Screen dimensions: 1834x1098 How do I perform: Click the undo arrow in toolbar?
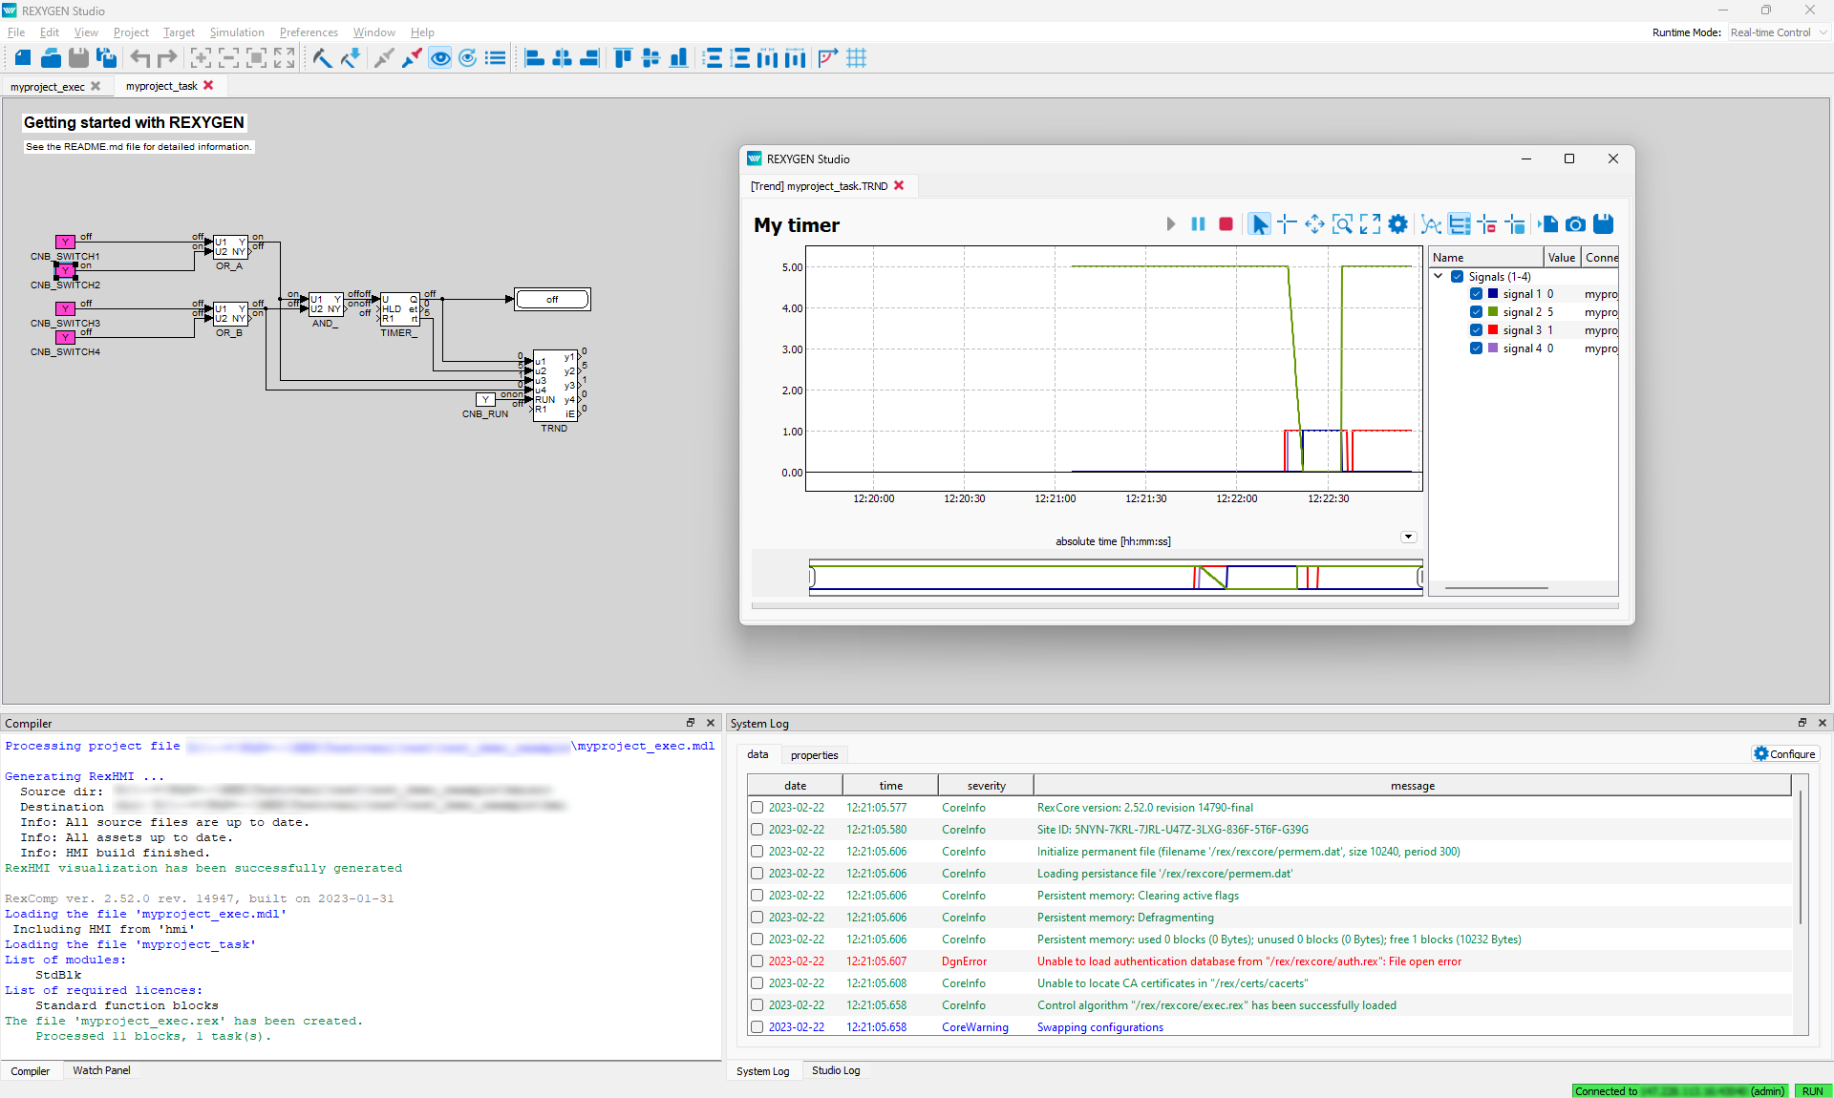140,58
